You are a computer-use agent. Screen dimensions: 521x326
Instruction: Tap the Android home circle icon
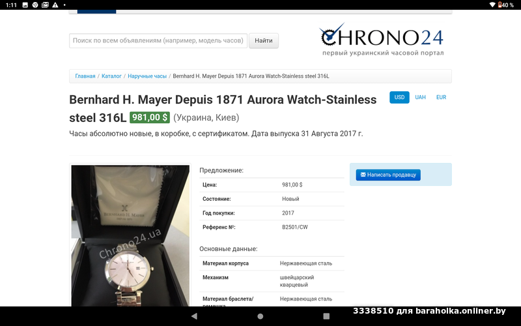click(x=260, y=316)
